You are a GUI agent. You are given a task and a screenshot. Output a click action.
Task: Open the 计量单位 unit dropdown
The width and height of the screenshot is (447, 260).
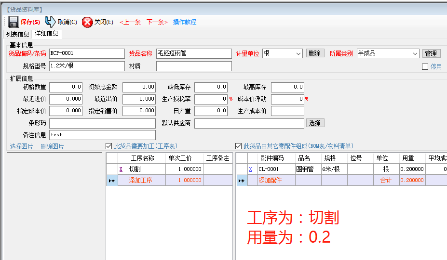click(298, 53)
